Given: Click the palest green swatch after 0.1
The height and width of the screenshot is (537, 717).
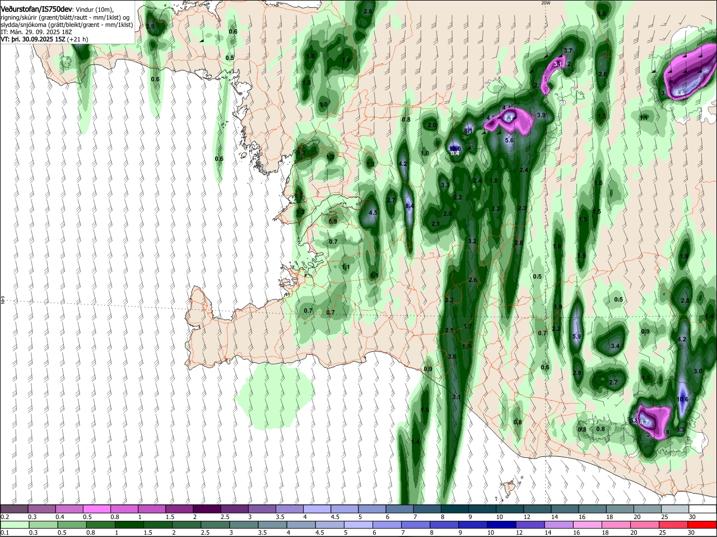Looking at the screenshot, I should click(x=15, y=524).
